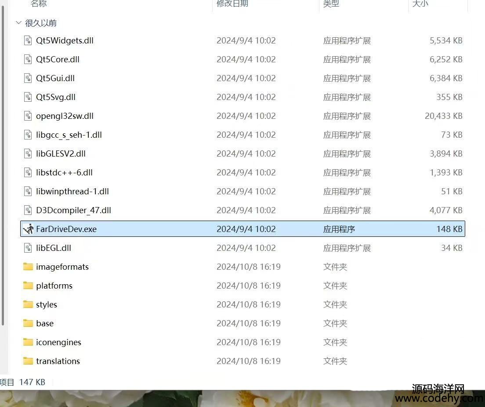
Task: Click the 148 KB size value
Action: tap(449, 229)
